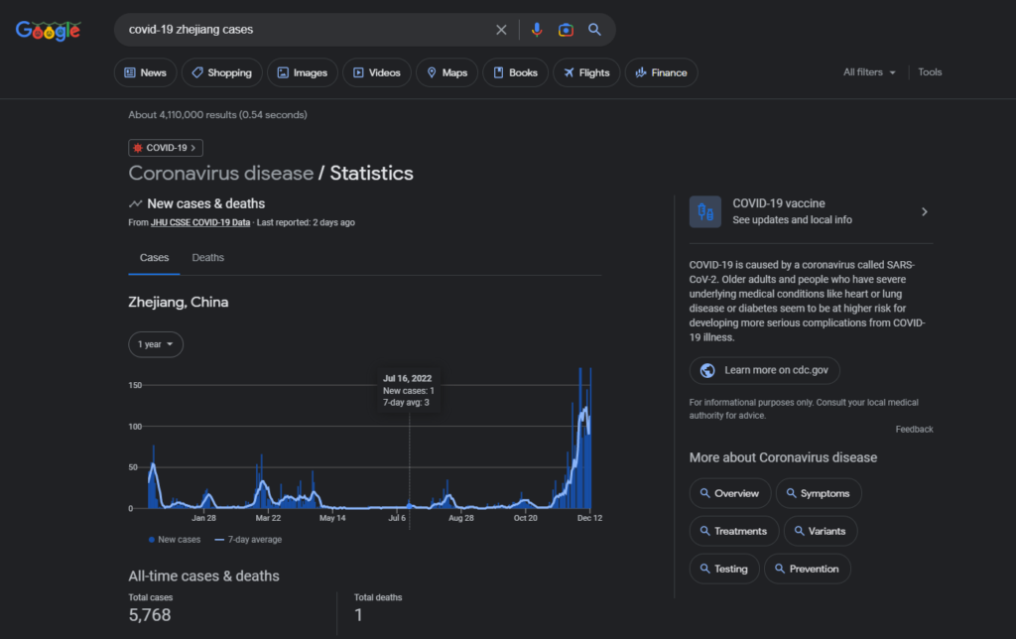The image size is (1016, 639).
Task: Search Variants chip
Action: [x=821, y=531]
